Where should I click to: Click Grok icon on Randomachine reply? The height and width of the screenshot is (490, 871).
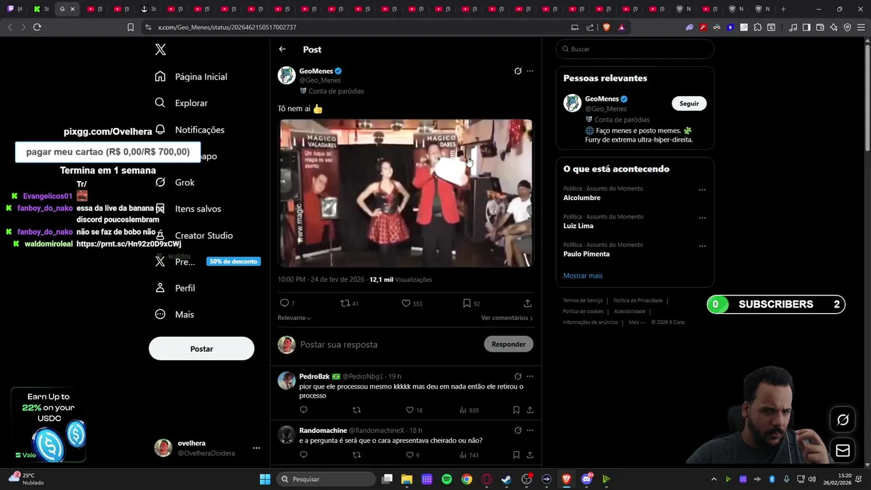518,430
